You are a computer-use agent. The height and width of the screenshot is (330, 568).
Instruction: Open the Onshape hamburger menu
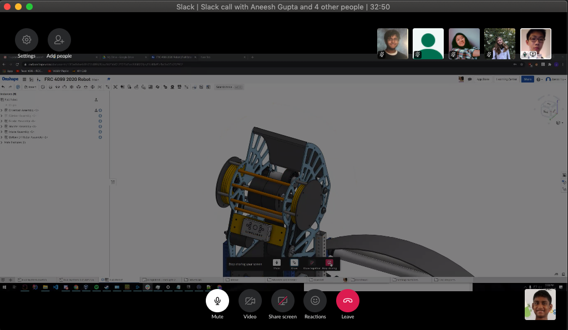[24, 80]
